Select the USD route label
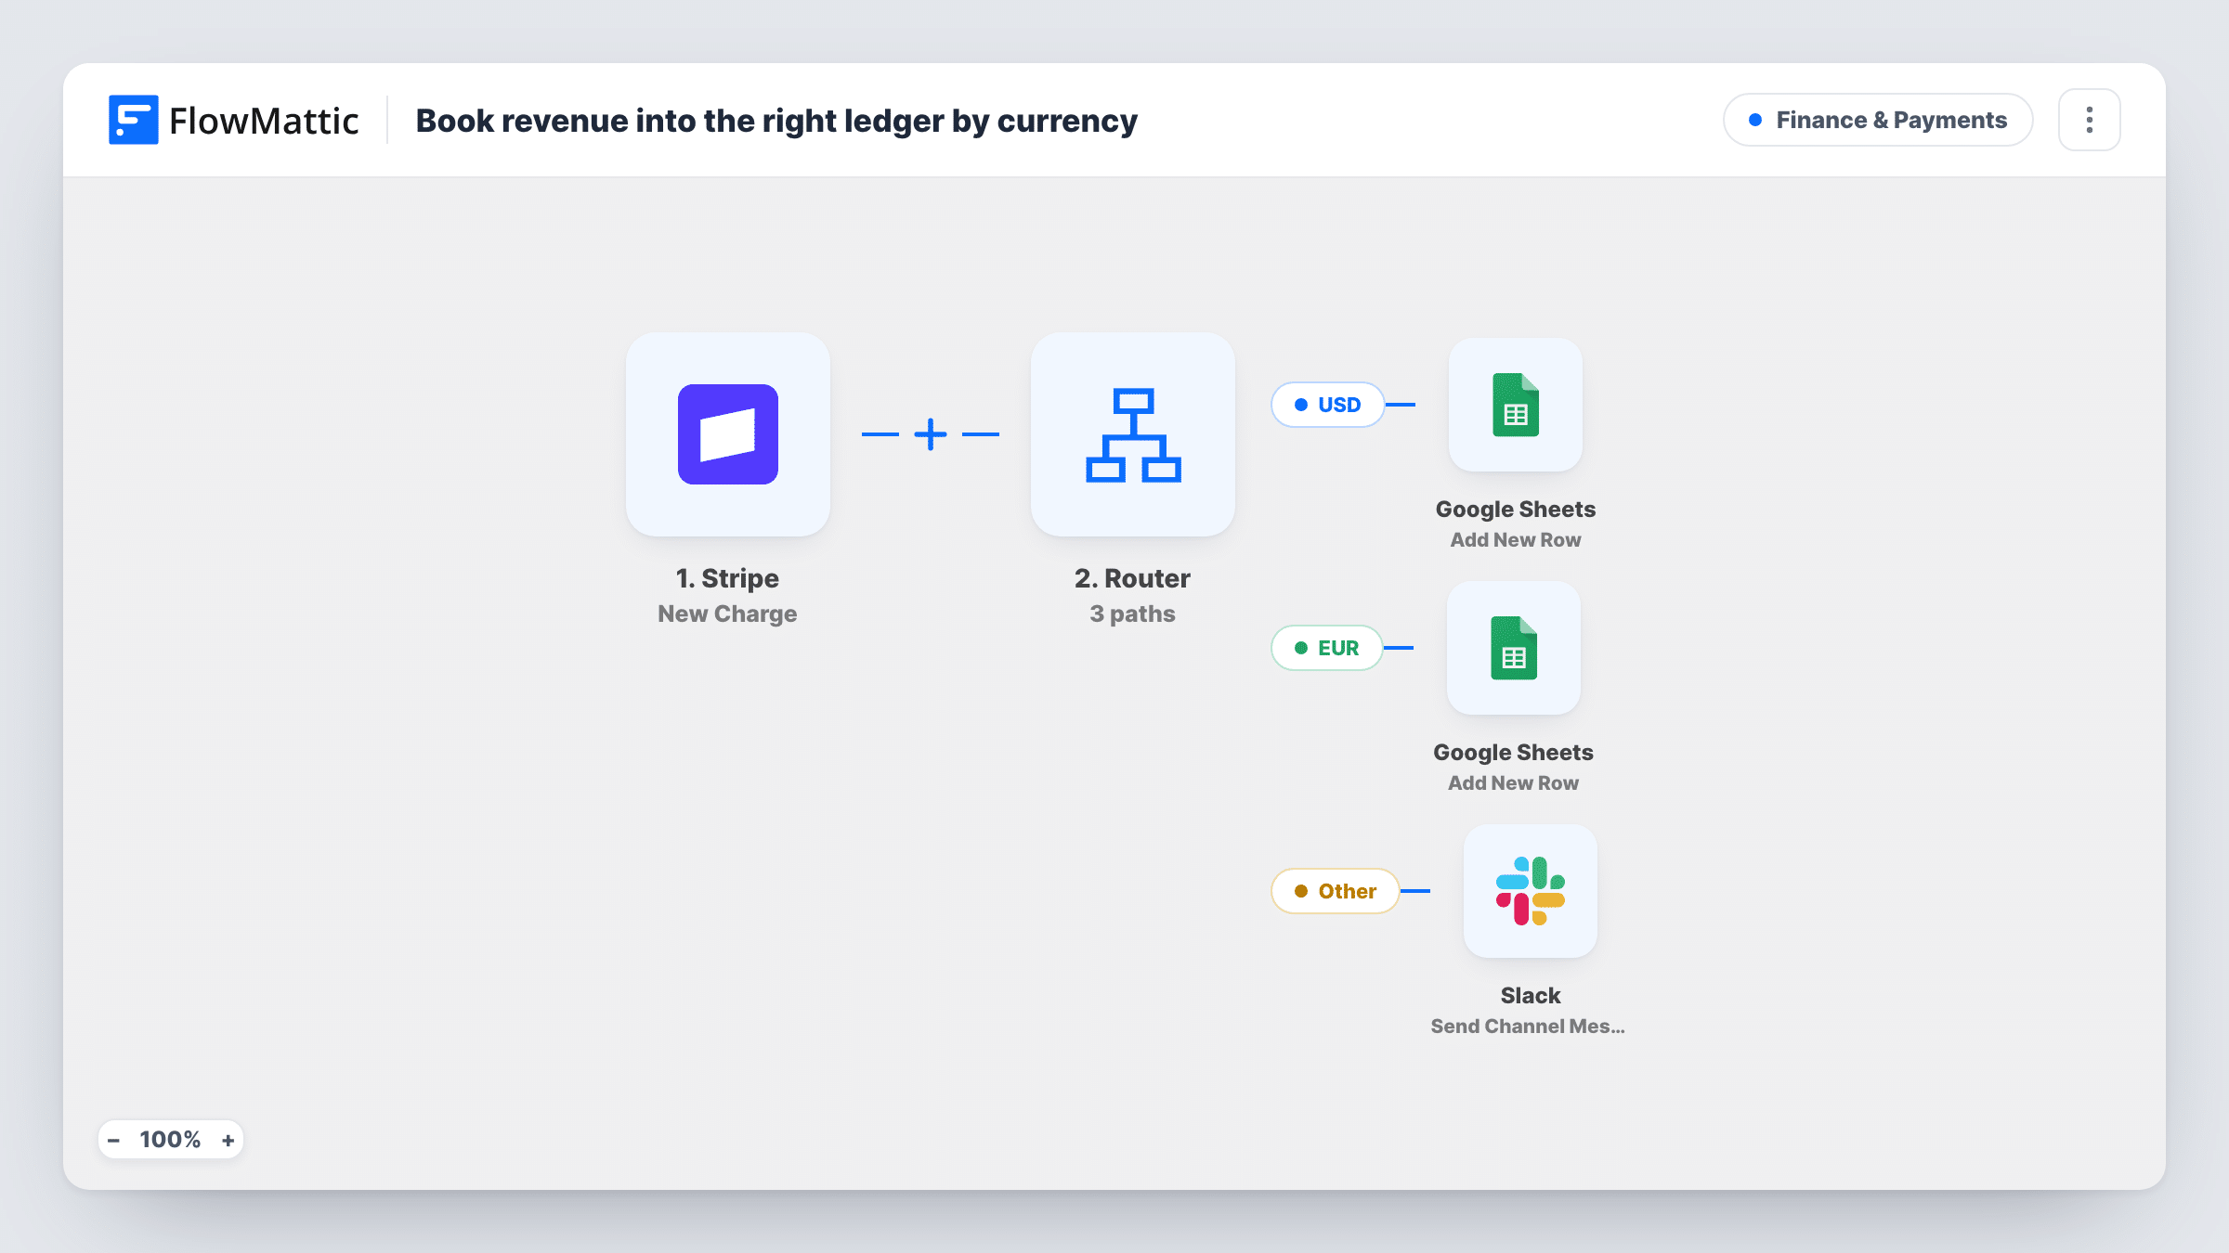The width and height of the screenshot is (2229, 1253). click(x=1327, y=405)
